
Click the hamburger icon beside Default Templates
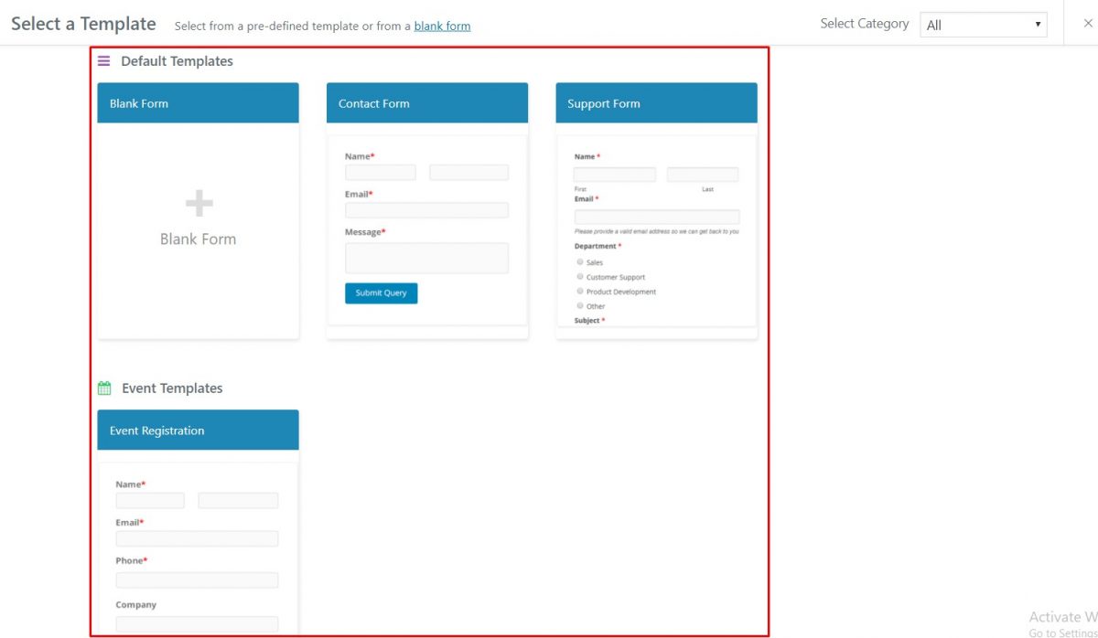click(103, 60)
